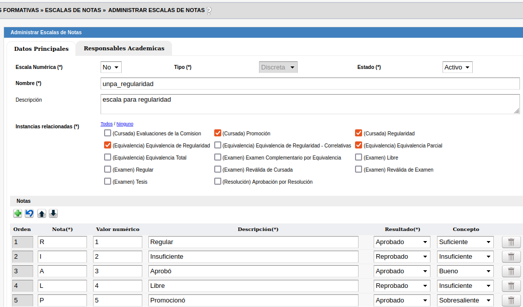This screenshot has width=523, height=307.
Task: Open the help question mark icon
Action: (x=209, y=11)
